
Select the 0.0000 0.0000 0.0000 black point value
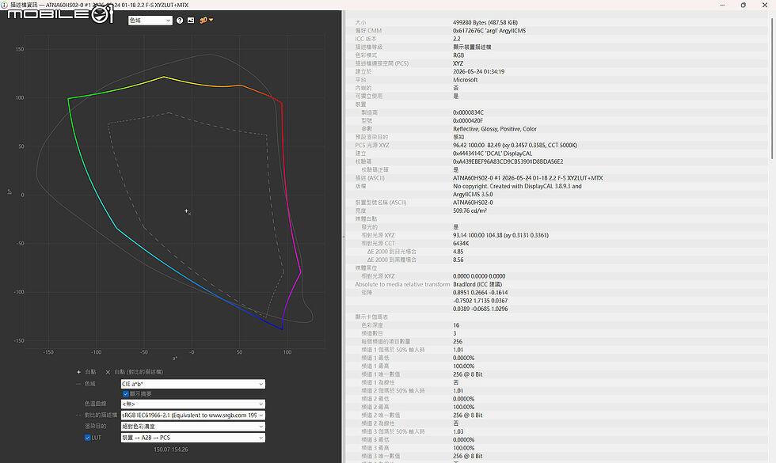pos(479,276)
